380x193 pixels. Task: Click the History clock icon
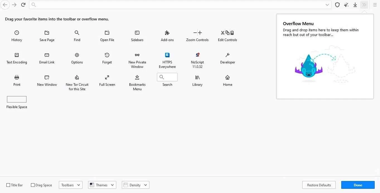pyautogui.click(x=17, y=33)
